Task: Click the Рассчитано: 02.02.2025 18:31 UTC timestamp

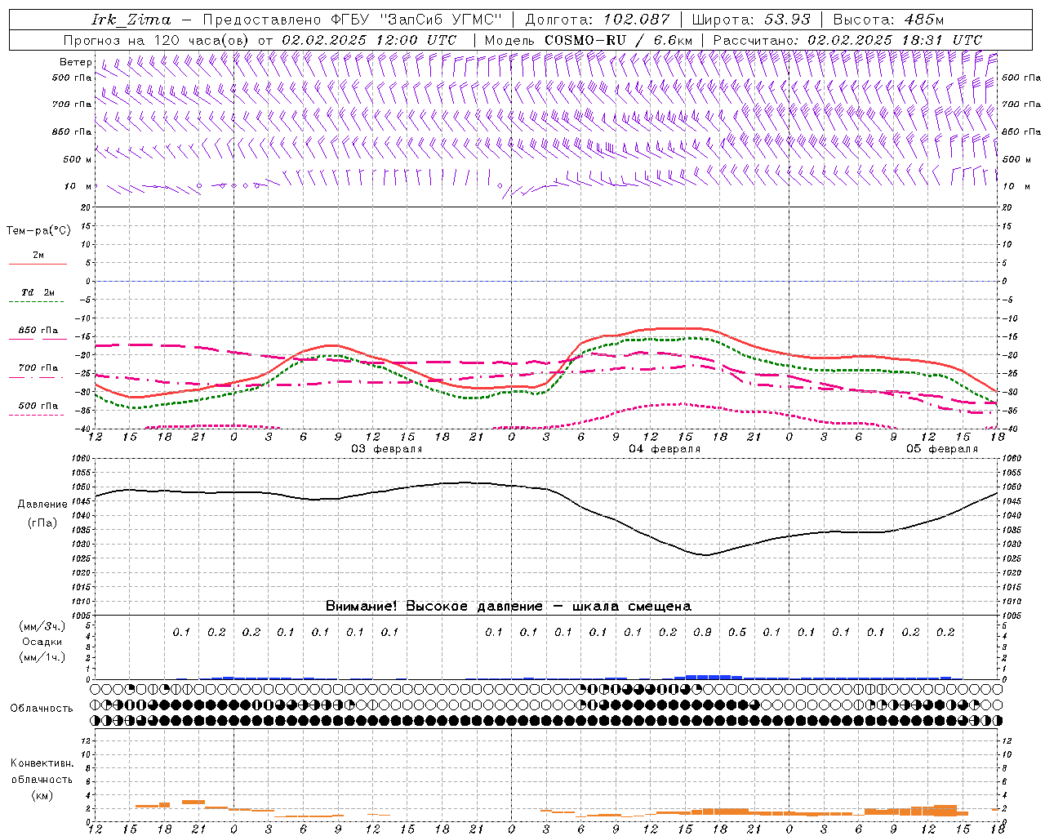Action: coord(847,40)
